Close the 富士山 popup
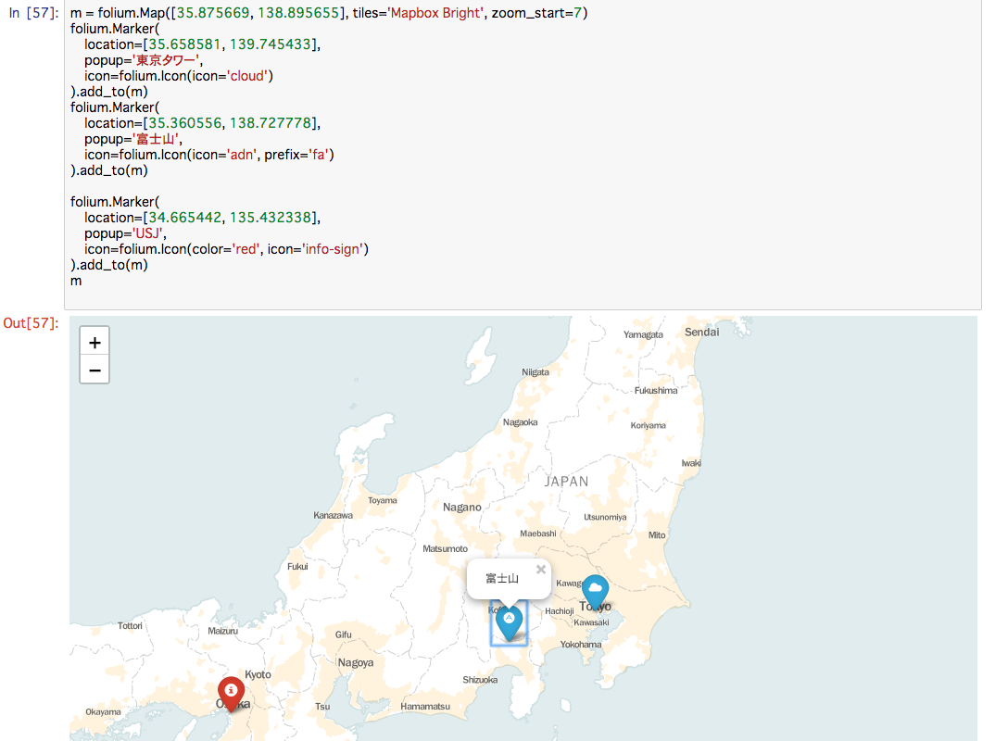This screenshot has height=741, width=995. 540,569
